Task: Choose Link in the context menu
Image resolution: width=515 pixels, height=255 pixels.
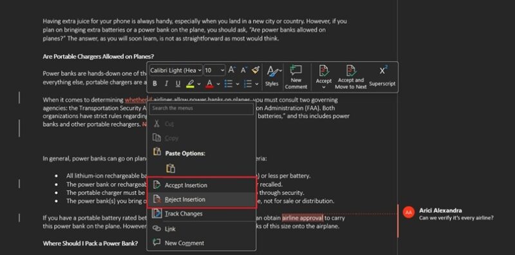Action: [x=201, y=229]
